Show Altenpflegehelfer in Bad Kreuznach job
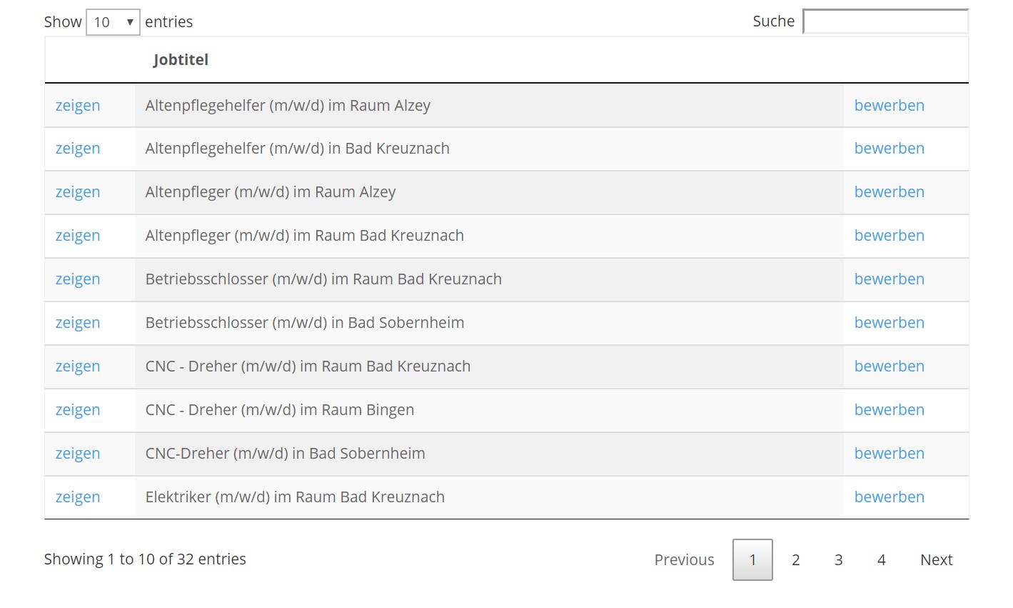 click(x=78, y=149)
